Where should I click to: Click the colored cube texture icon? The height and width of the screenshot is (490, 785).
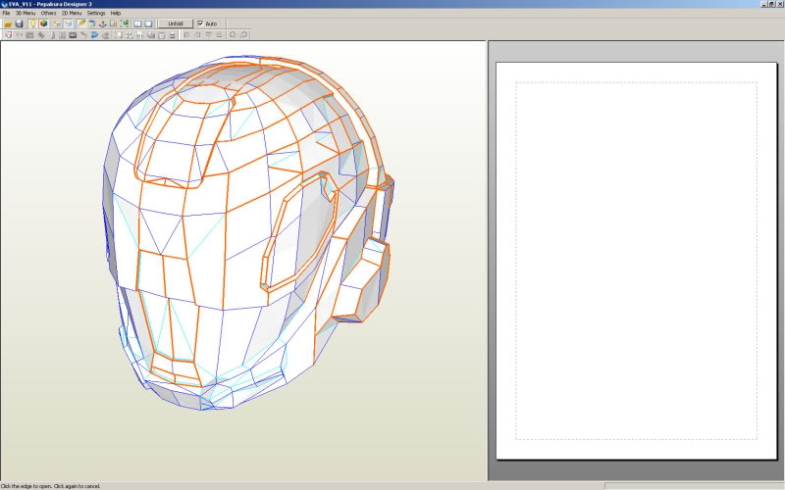(x=43, y=23)
